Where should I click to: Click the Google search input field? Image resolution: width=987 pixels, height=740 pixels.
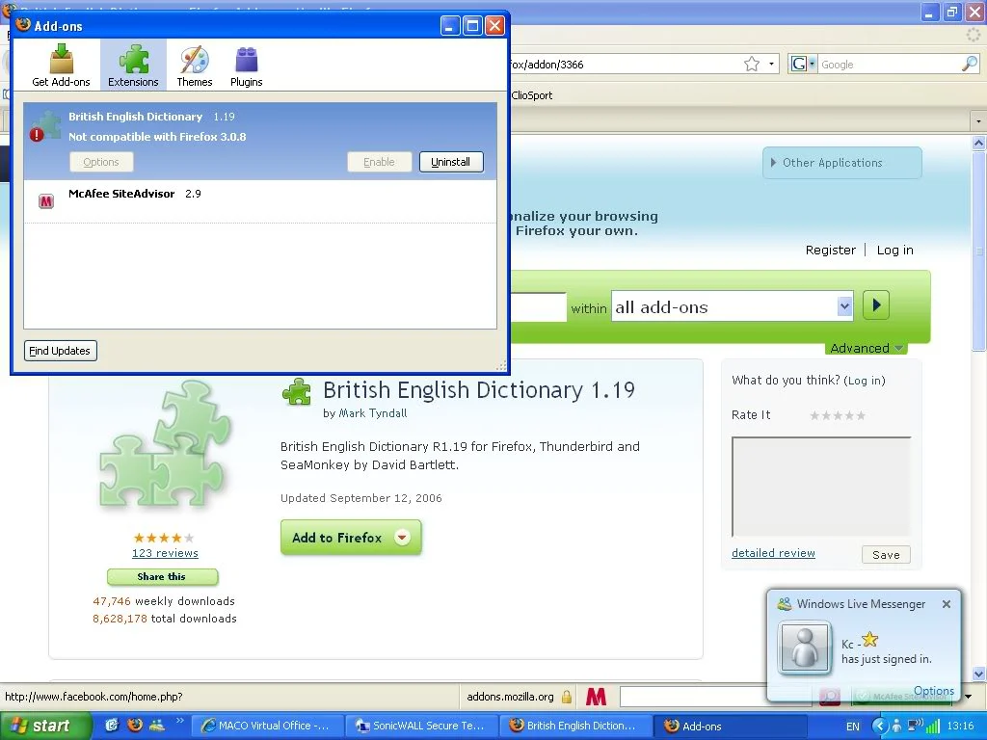tap(888, 64)
